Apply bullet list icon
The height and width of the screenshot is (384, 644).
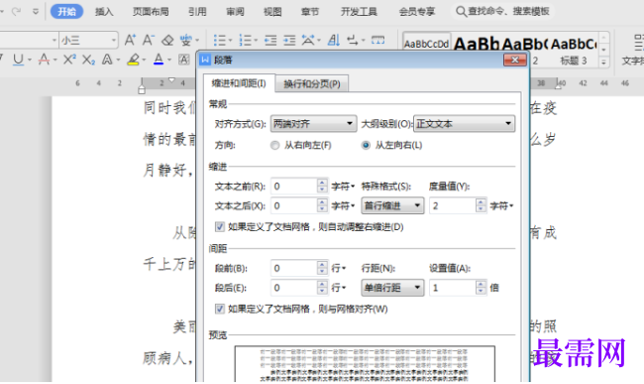click(219, 41)
